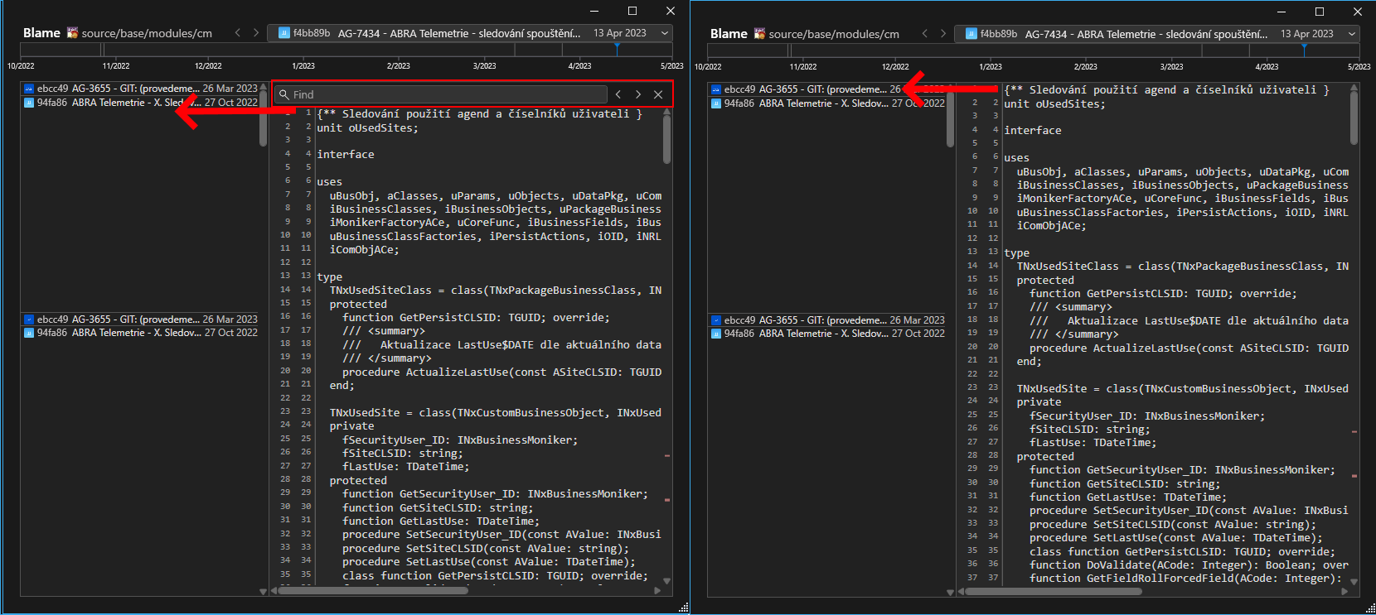Select top ebcc49 AG-3655 commit in left window
The height and width of the screenshot is (615, 1376).
(x=140, y=89)
